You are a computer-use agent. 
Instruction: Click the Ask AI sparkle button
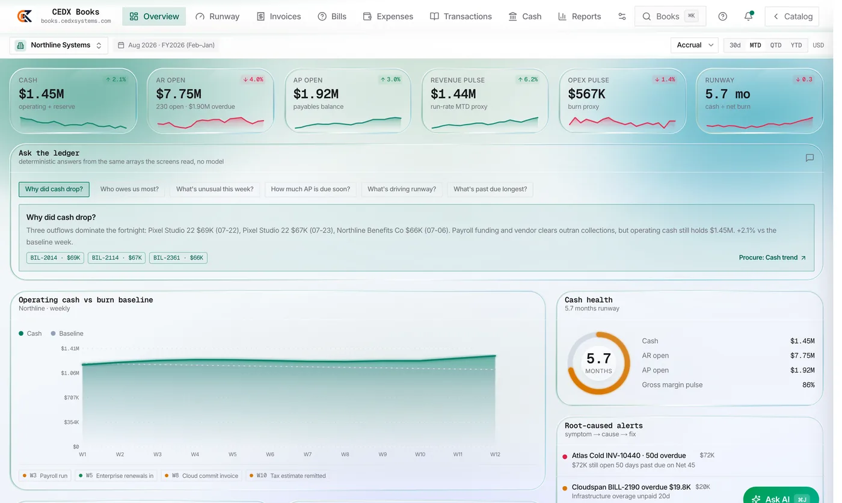(781, 497)
